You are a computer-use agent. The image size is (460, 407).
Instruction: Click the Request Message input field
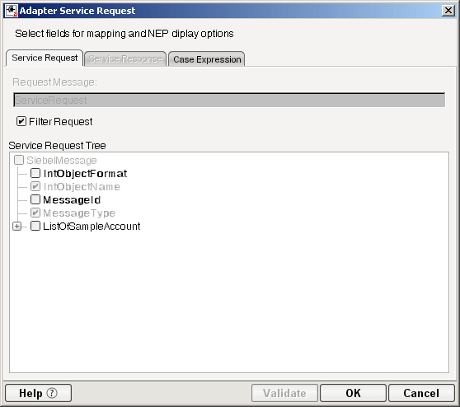[229, 100]
